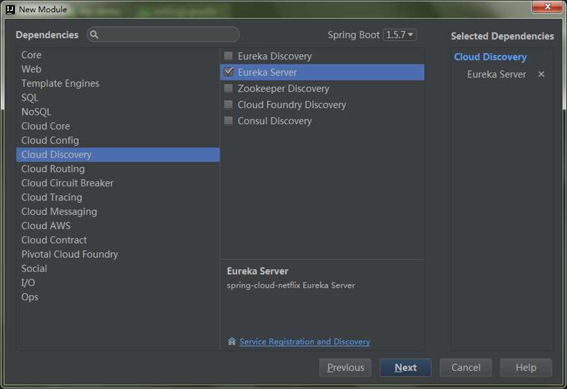The height and width of the screenshot is (389, 567).
Task: Click the search magnifier icon in Dependencies field
Action: pos(94,35)
